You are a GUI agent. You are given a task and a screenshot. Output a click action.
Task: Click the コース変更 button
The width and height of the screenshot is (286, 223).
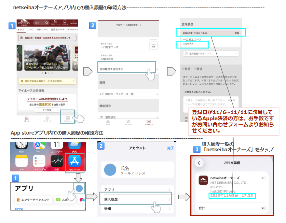(153, 45)
